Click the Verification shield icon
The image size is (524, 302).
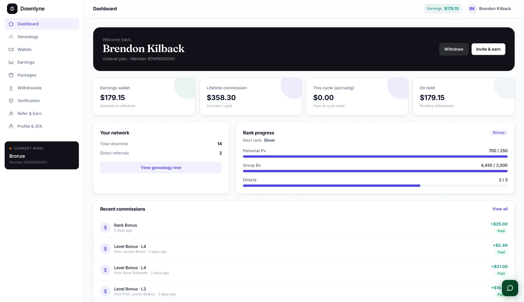pos(11,101)
